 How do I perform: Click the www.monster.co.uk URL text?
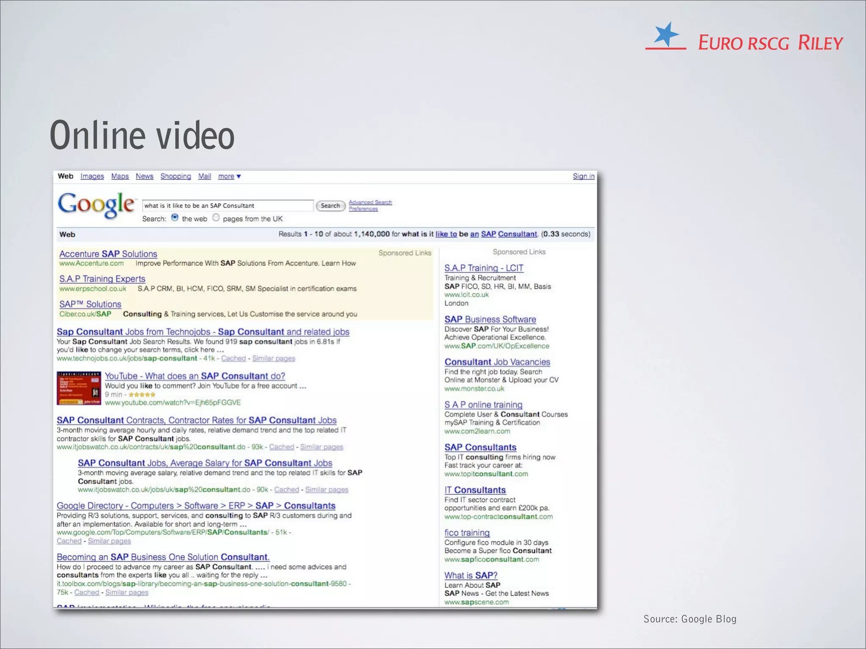[474, 389]
